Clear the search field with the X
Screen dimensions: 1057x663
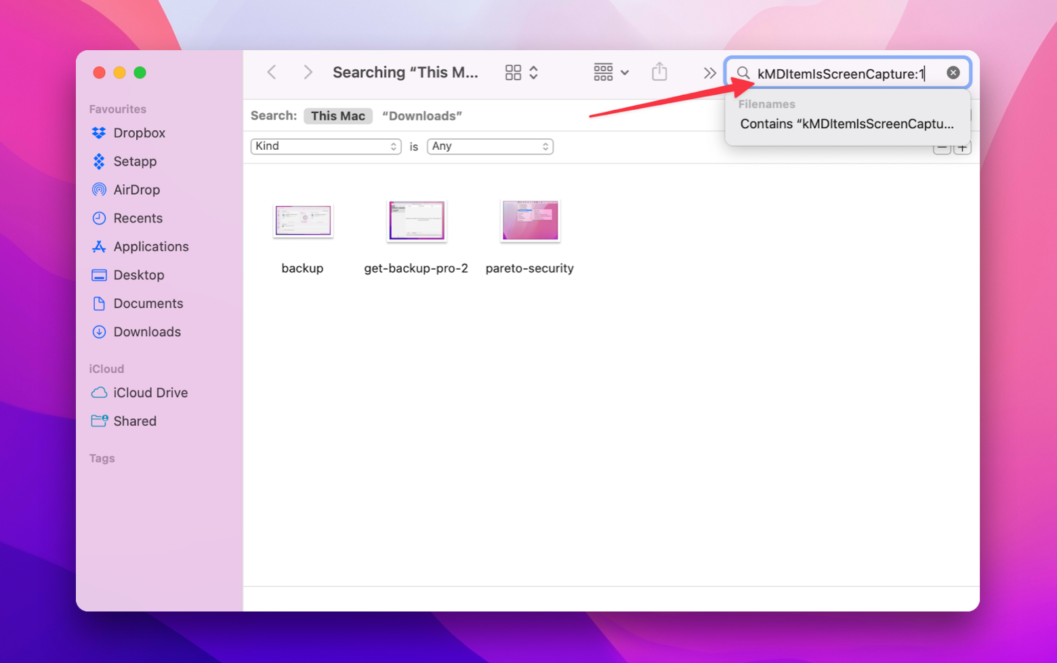coord(953,73)
